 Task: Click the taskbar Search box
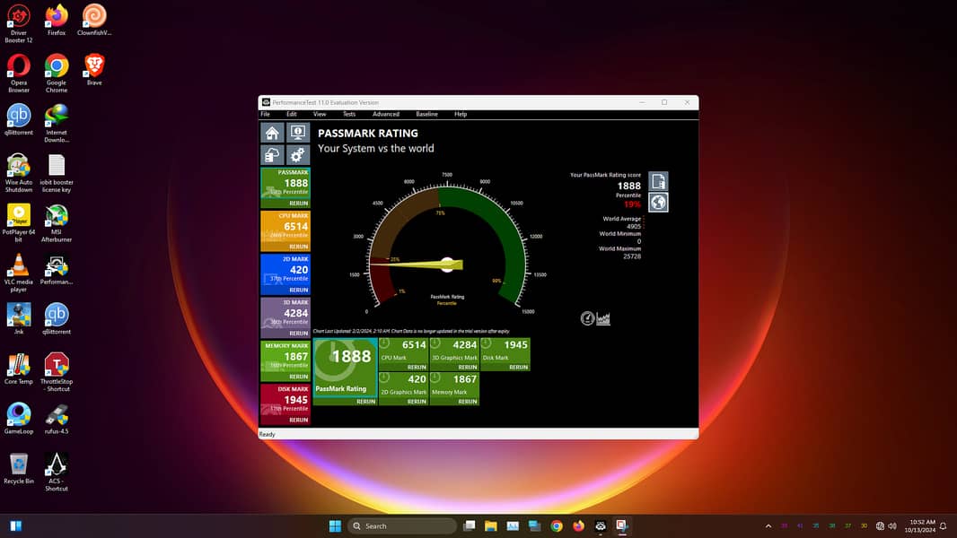401,525
